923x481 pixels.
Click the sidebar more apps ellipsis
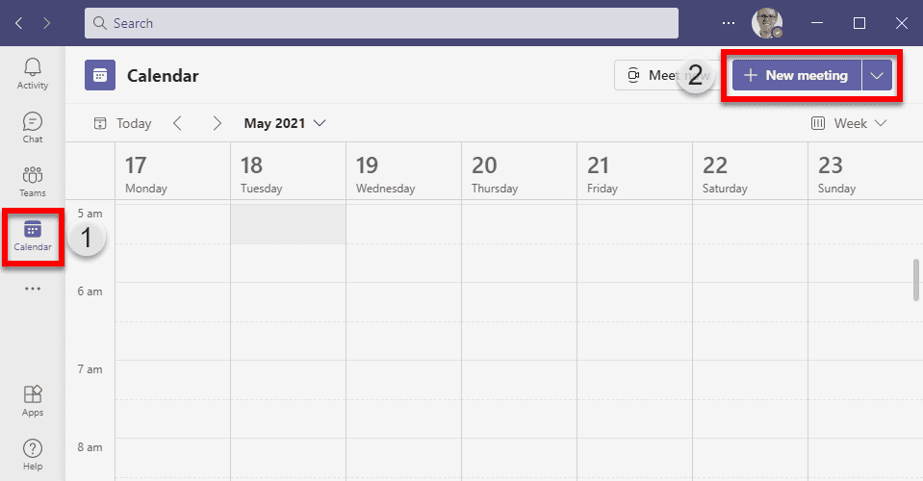pyautogui.click(x=33, y=289)
